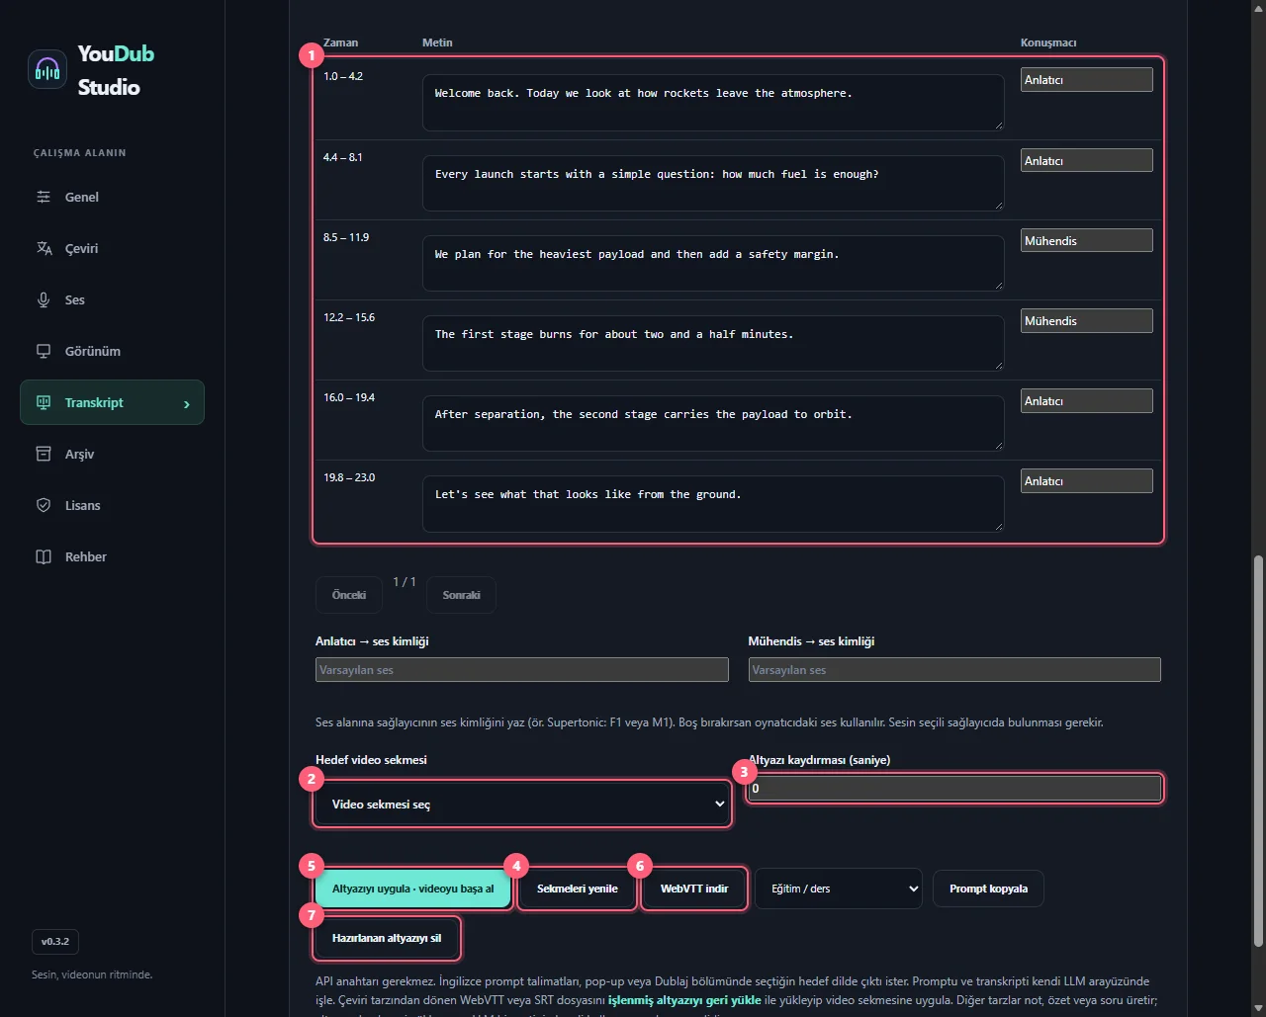Click the Anlatıcı ses kimliği input
The width and height of the screenshot is (1266, 1017).
522,670
